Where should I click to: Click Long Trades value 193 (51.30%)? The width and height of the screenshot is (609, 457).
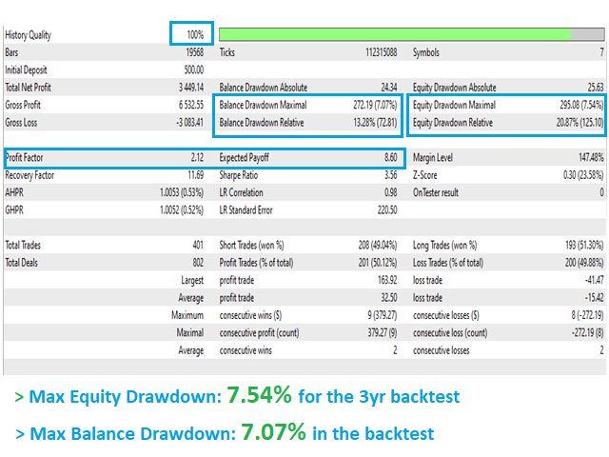point(584,245)
